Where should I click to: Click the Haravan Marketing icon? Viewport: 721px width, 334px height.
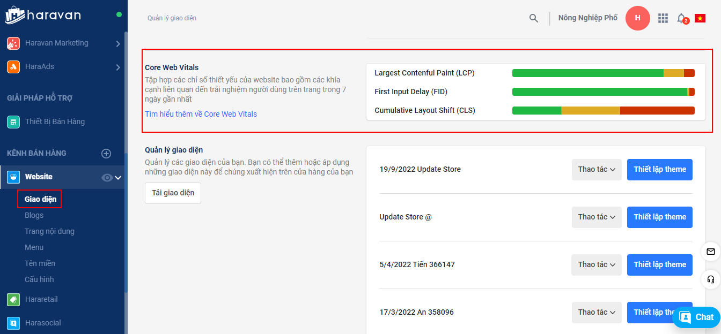(13, 43)
